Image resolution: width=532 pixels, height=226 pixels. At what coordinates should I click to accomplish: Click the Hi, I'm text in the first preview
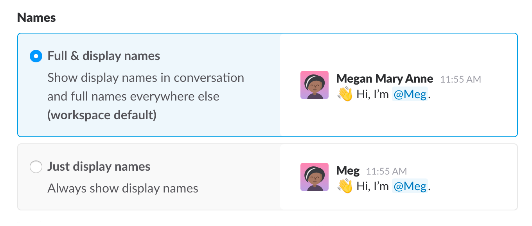point(372,94)
